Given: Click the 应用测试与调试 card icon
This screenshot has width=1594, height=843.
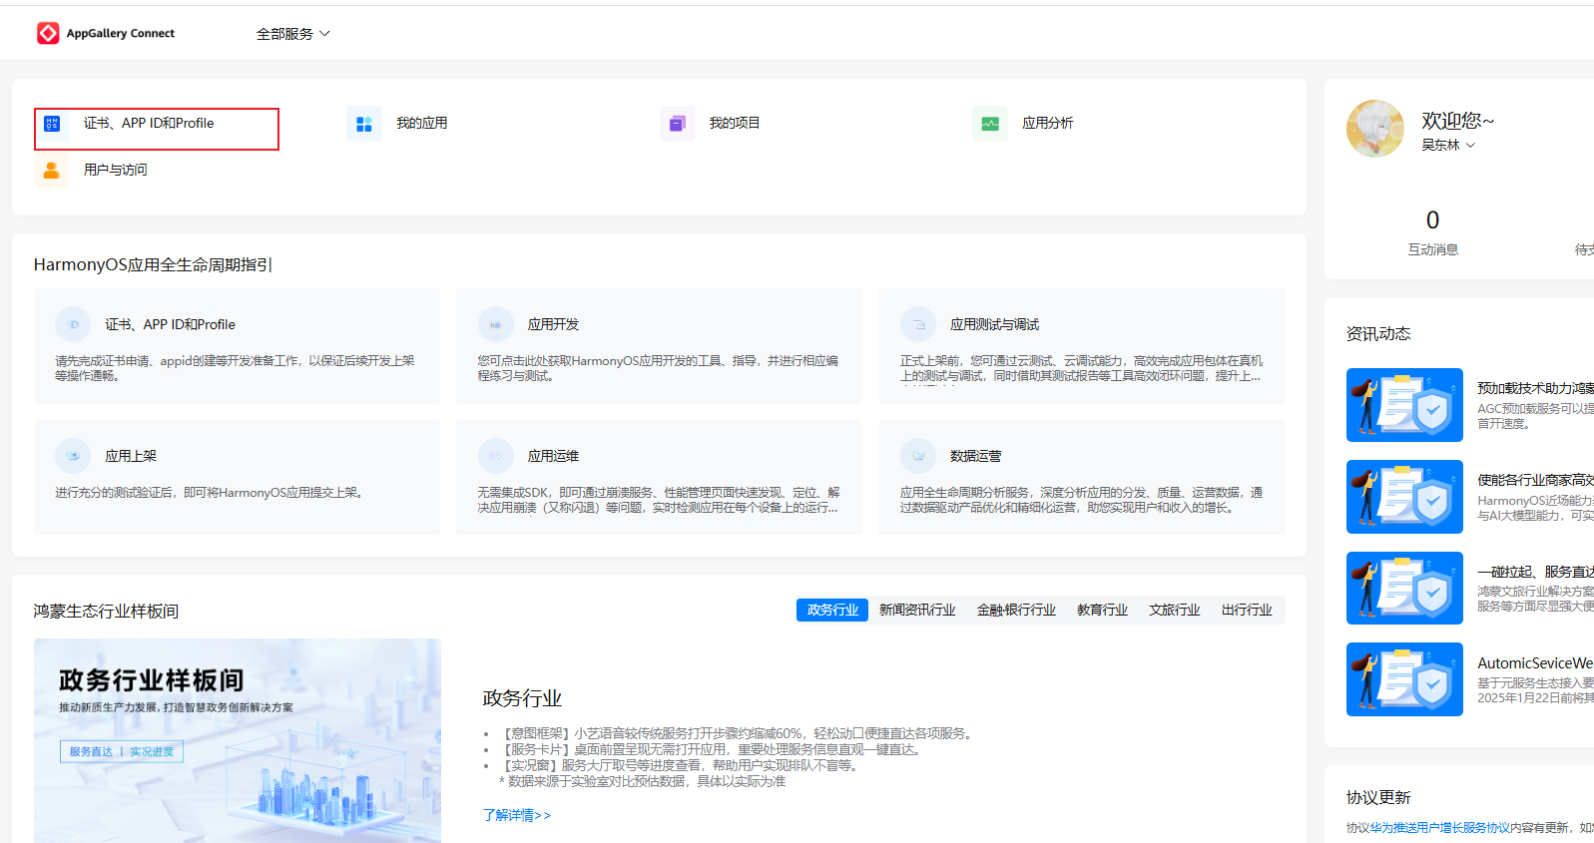Looking at the screenshot, I should coord(918,324).
